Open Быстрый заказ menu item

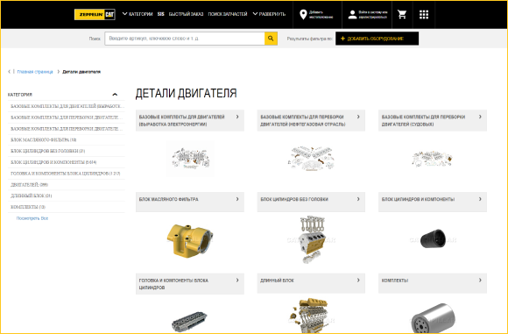pos(186,14)
